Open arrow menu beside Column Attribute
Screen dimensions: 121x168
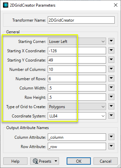[111, 137]
